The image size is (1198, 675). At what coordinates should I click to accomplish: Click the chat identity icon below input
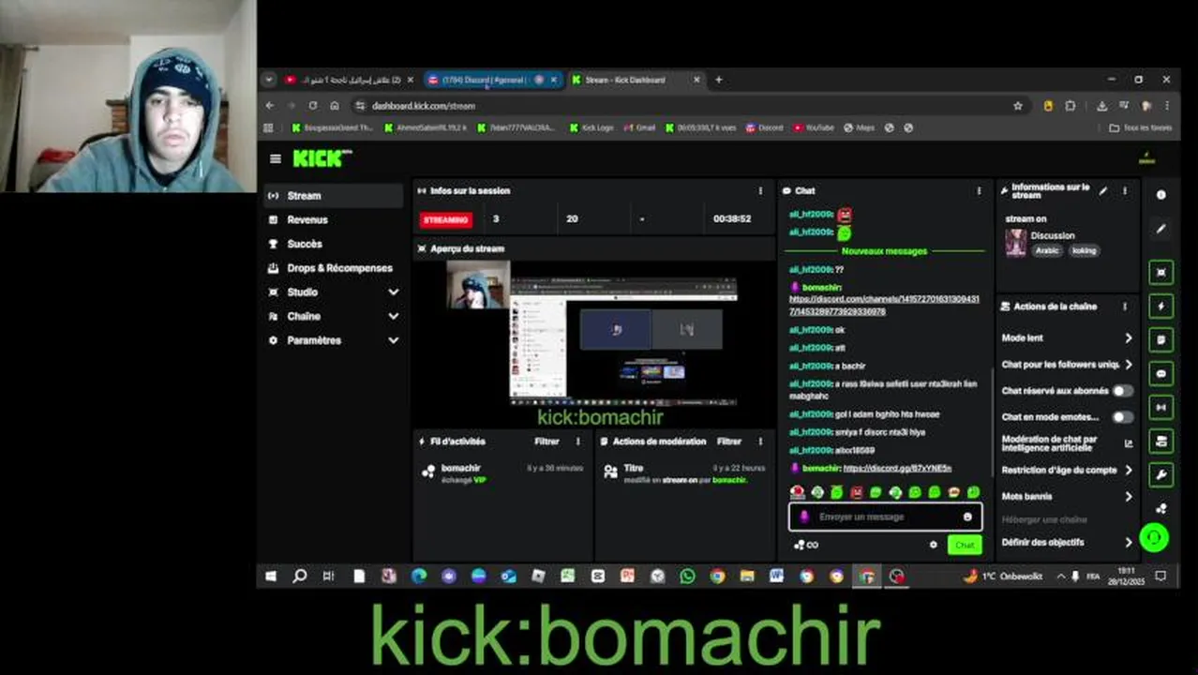799,545
